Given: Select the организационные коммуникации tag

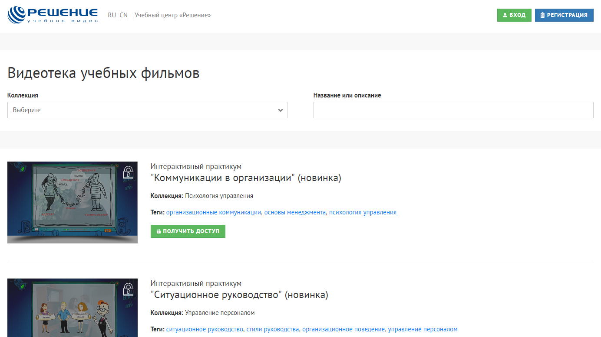Looking at the screenshot, I should (214, 212).
